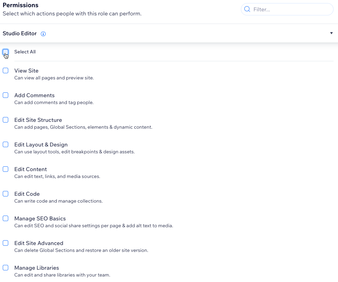Enable the Edit Code checkbox
Image resolution: width=338 pixels, height=282 pixels.
5,194
